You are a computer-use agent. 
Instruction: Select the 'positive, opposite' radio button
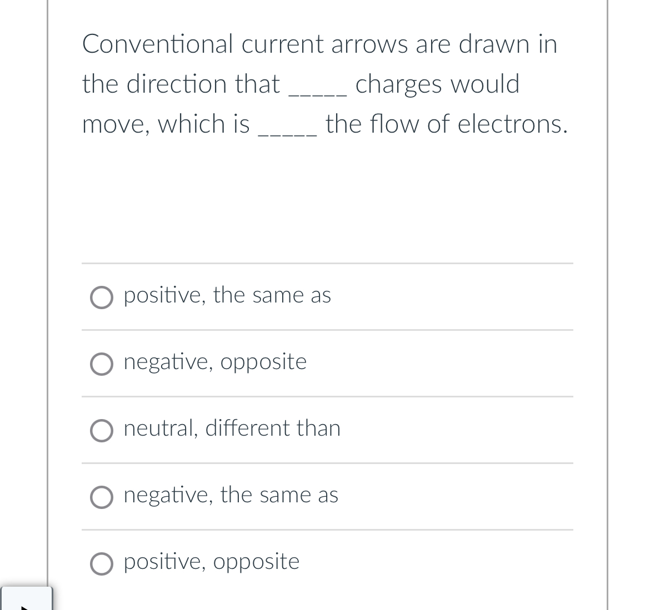pos(102,564)
